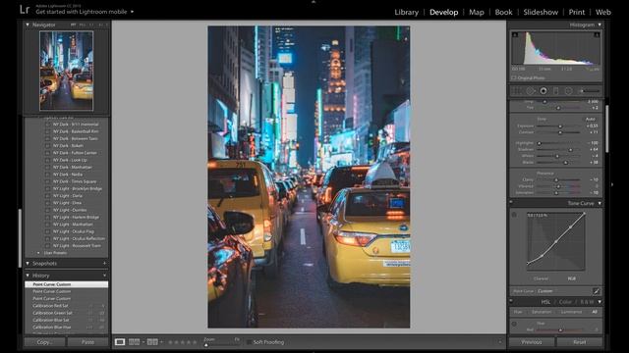The image size is (629, 353).
Task: Toggle the HSL panel on/off switch
Action: tap(511, 302)
